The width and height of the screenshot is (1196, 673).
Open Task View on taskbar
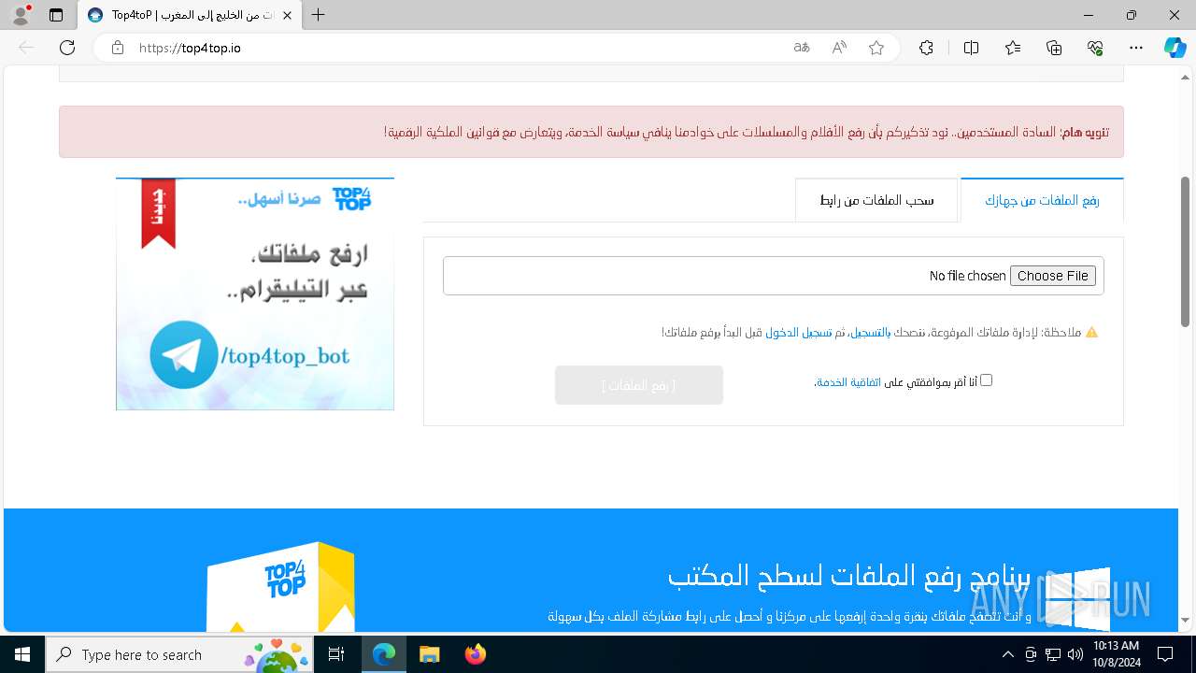point(336,654)
